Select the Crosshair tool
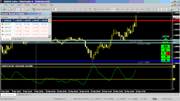Viewport: 180px width, 101px height. tap(59, 9)
